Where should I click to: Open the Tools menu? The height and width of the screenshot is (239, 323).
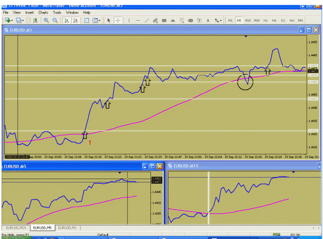pos(57,12)
